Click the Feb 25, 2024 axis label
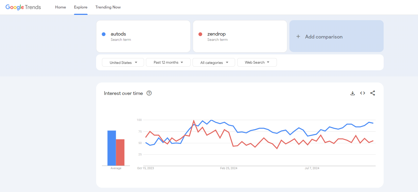 coord(229,168)
